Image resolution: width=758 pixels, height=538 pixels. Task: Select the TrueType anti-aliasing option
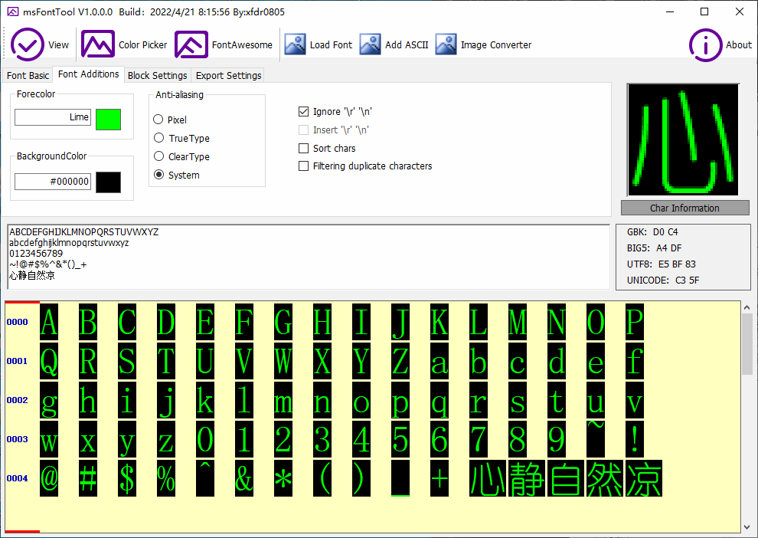click(x=181, y=138)
